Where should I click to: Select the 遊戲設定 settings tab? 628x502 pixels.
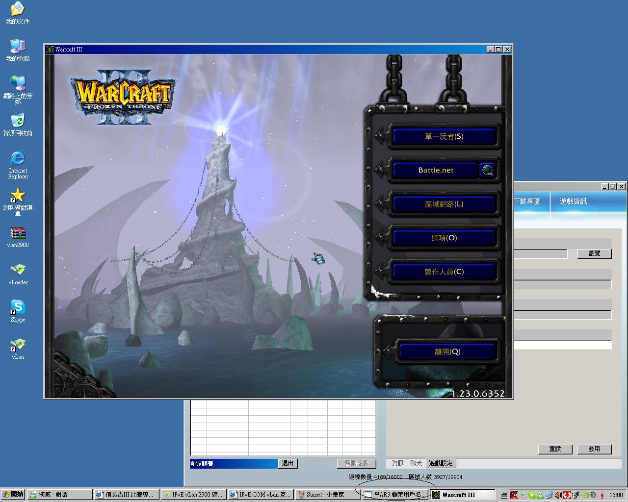click(x=441, y=463)
